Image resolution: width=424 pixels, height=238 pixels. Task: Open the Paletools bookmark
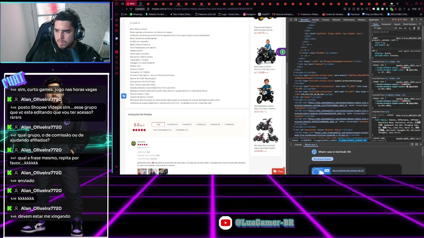(x=205, y=15)
